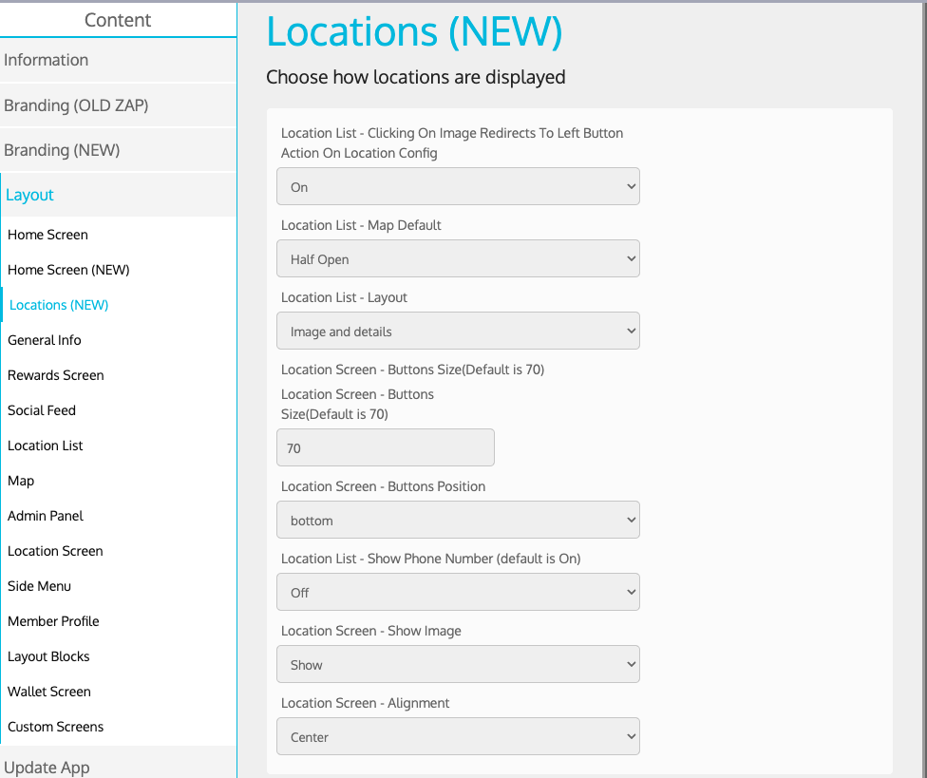Click the 'Choose how locations are displayed' subtitle
This screenshot has height=778, width=927.
(416, 77)
